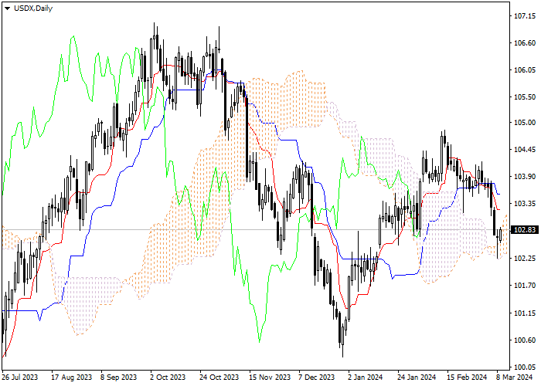Select the 105.00 price axis label
The width and height of the screenshot is (541, 386).
tap(525, 123)
